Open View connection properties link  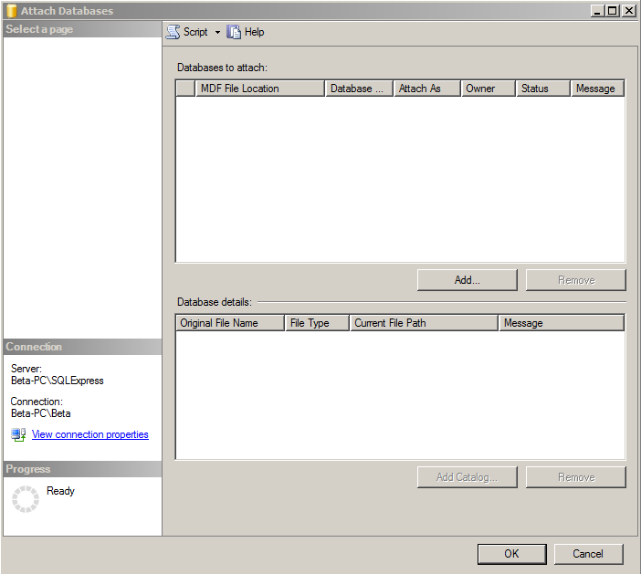(x=89, y=434)
